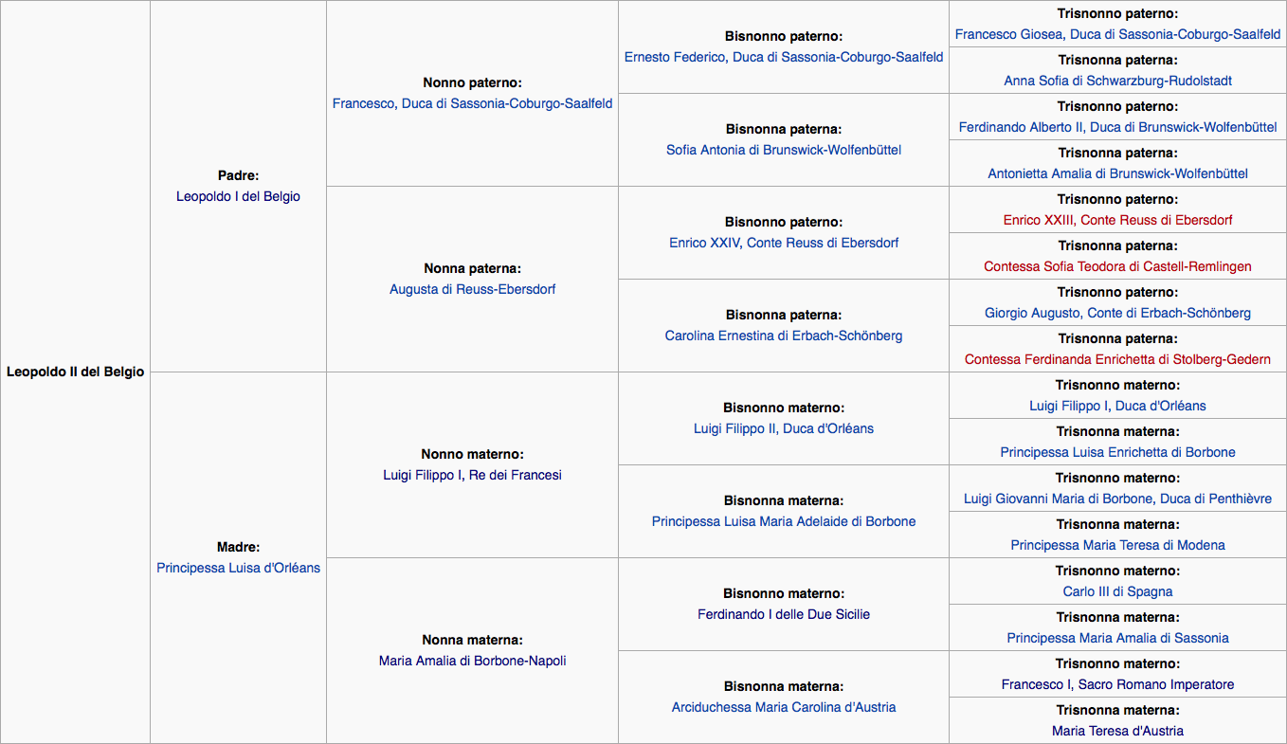Image resolution: width=1287 pixels, height=744 pixels.
Task: Open Francesco, Duca di Sassonia-Coburgo-Saalfeld link
Action: pyautogui.click(x=472, y=103)
